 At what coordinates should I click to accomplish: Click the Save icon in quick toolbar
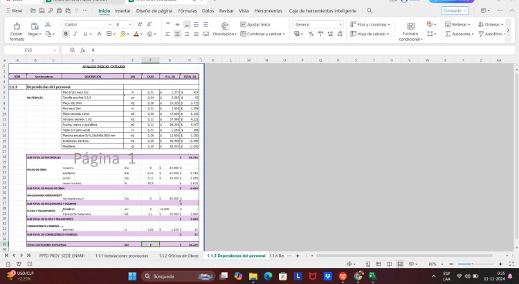(x=42, y=10)
